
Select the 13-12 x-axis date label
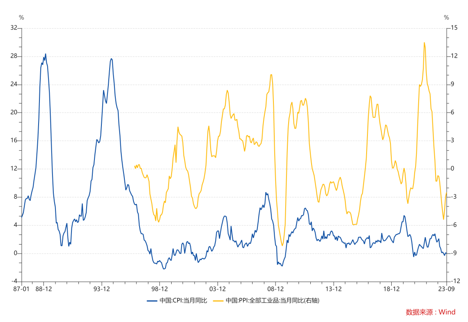333,289
